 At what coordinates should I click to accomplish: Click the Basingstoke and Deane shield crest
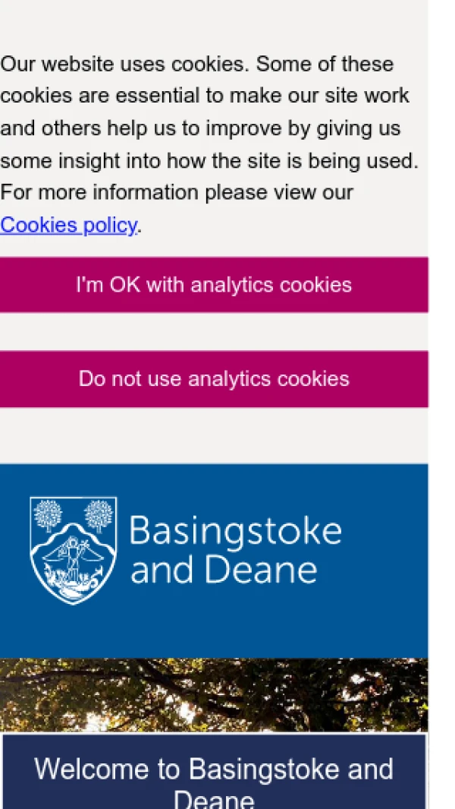click(x=73, y=551)
